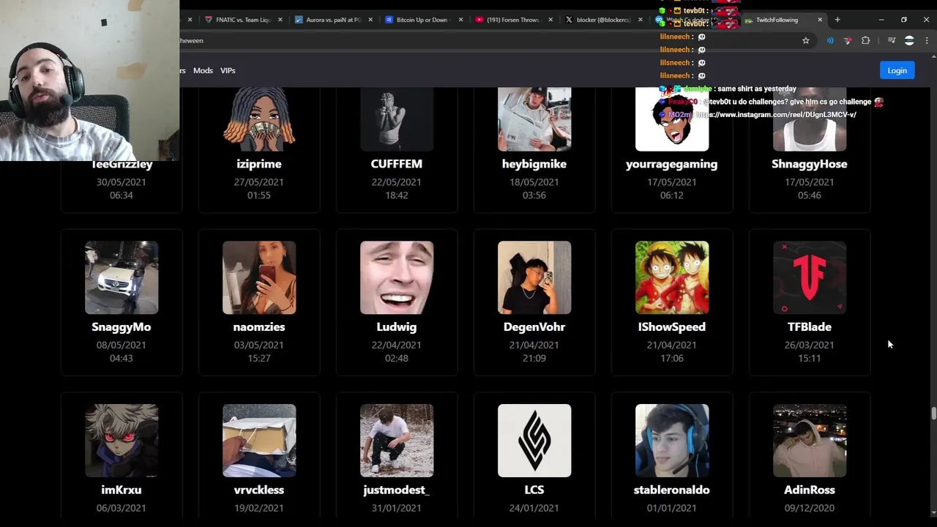Click the Ludwig channel name

point(397,327)
